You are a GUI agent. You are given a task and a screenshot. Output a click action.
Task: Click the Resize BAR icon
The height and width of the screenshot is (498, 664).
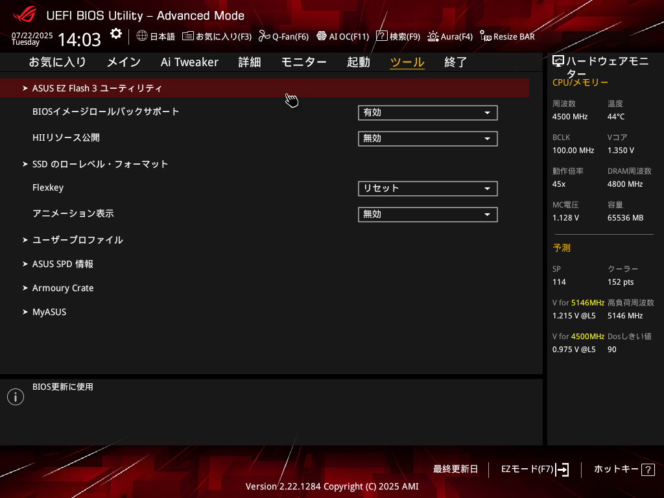485,36
